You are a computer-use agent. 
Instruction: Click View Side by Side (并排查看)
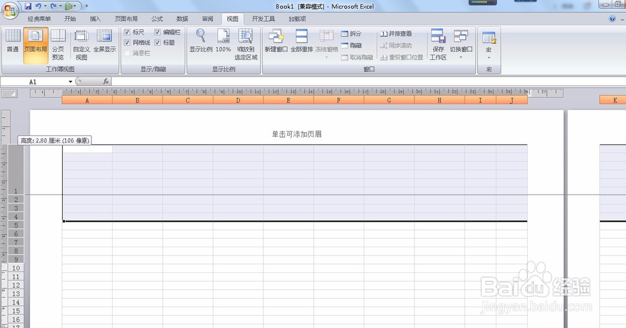tap(396, 34)
